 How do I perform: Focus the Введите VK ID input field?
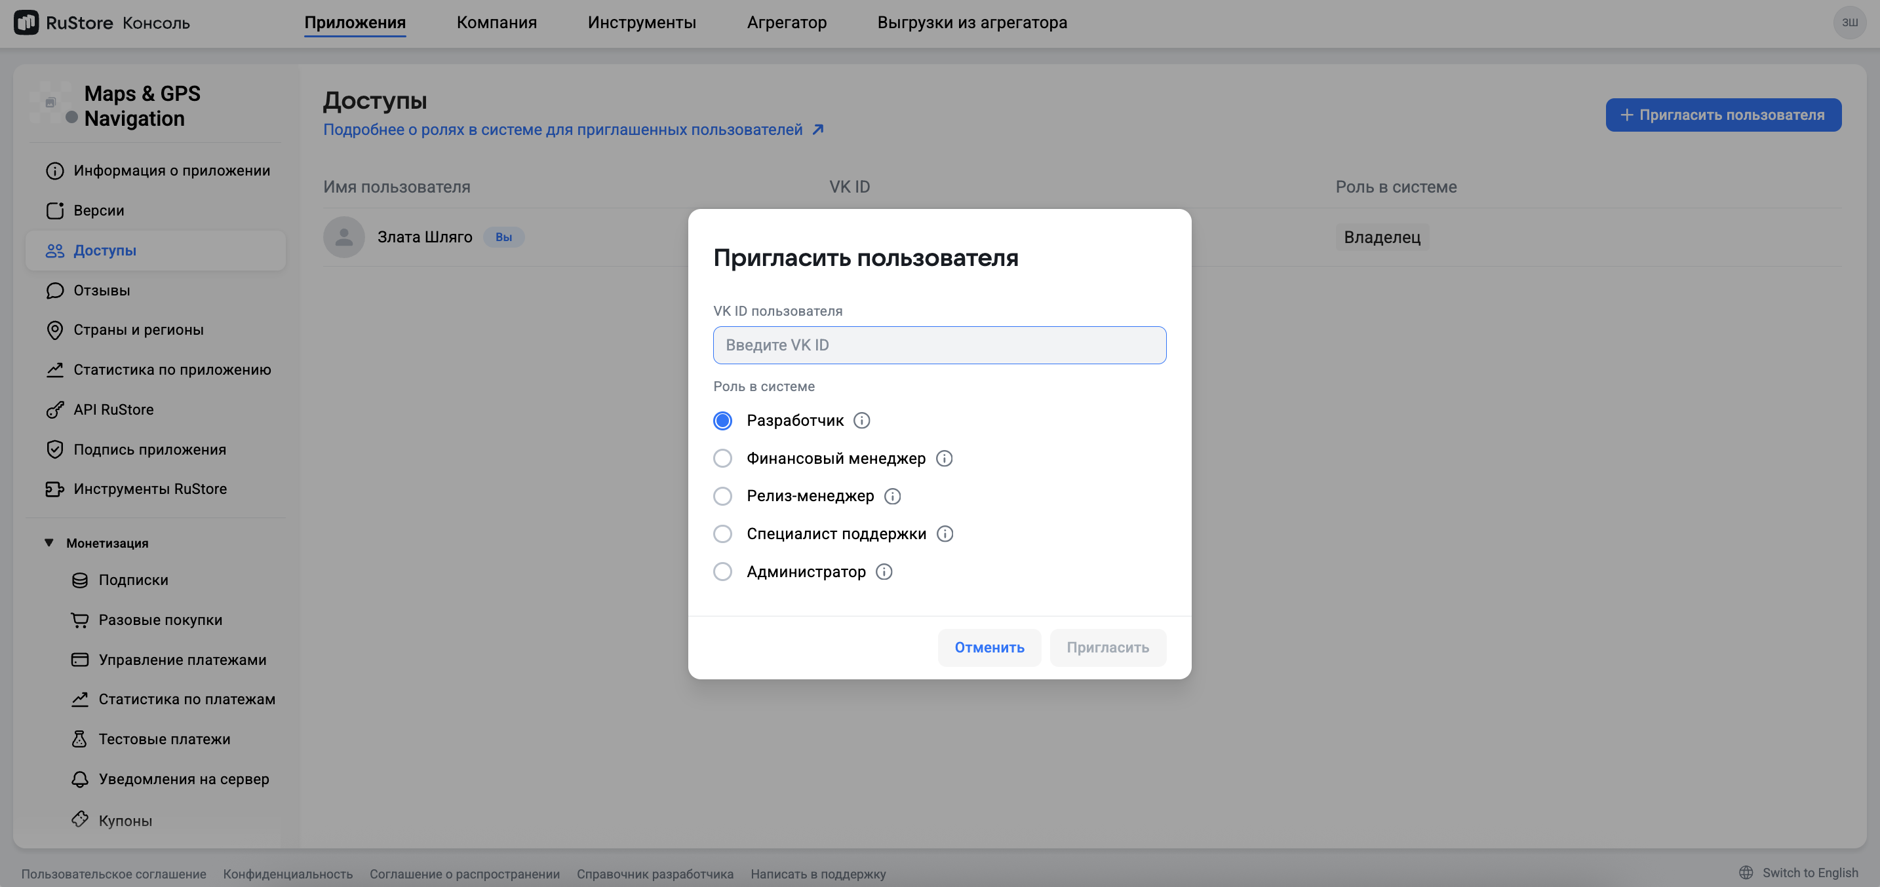(x=939, y=345)
